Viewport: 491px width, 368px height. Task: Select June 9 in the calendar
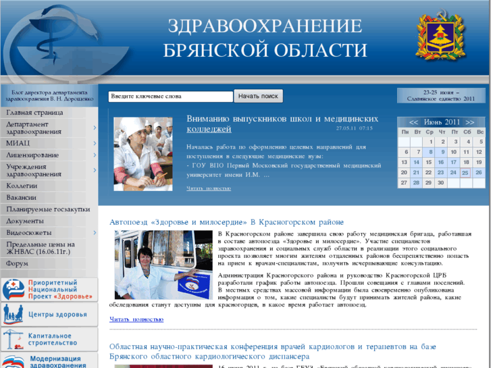point(441,152)
